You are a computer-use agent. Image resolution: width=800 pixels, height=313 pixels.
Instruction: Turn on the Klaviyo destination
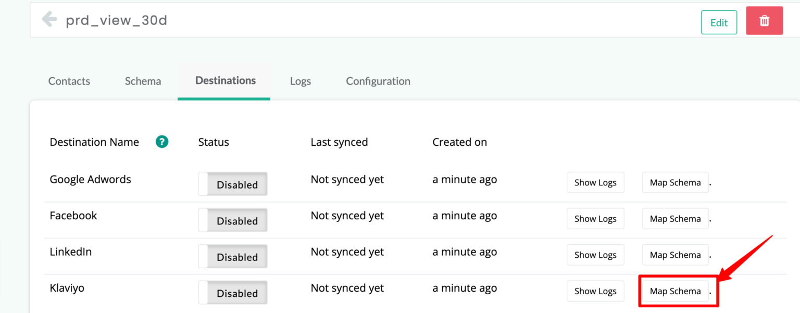tap(233, 292)
